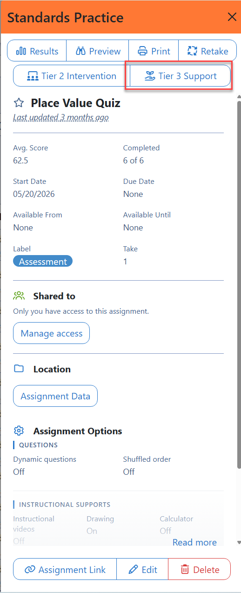Click the Retake refresh arrows button
The height and width of the screenshot is (593, 241).
click(x=207, y=51)
